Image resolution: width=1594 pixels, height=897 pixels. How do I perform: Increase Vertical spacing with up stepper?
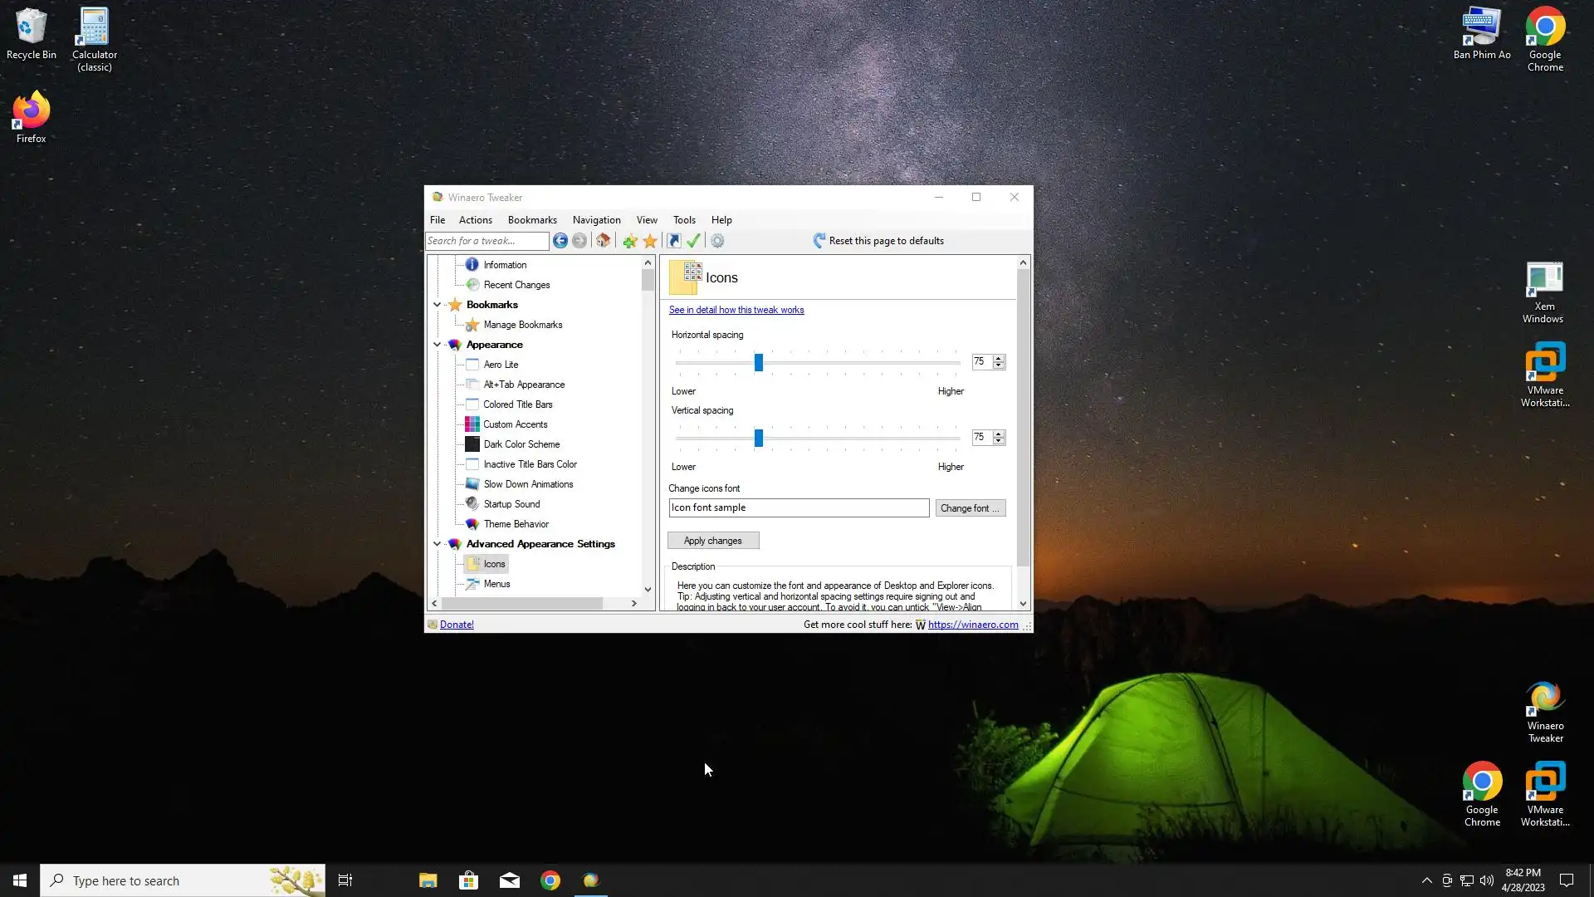point(999,434)
